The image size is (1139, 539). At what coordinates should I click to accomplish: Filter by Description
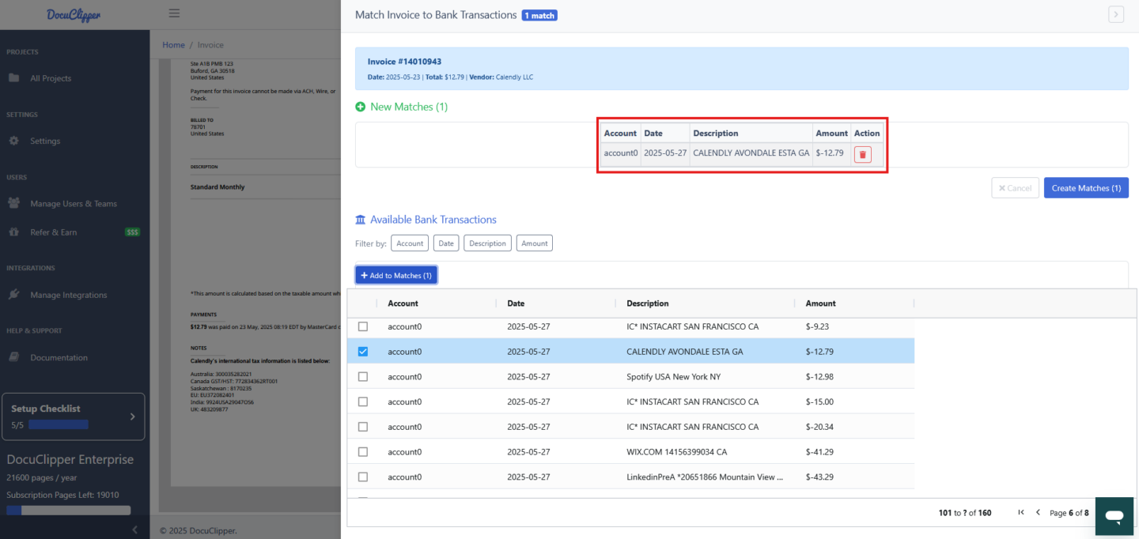click(x=487, y=243)
